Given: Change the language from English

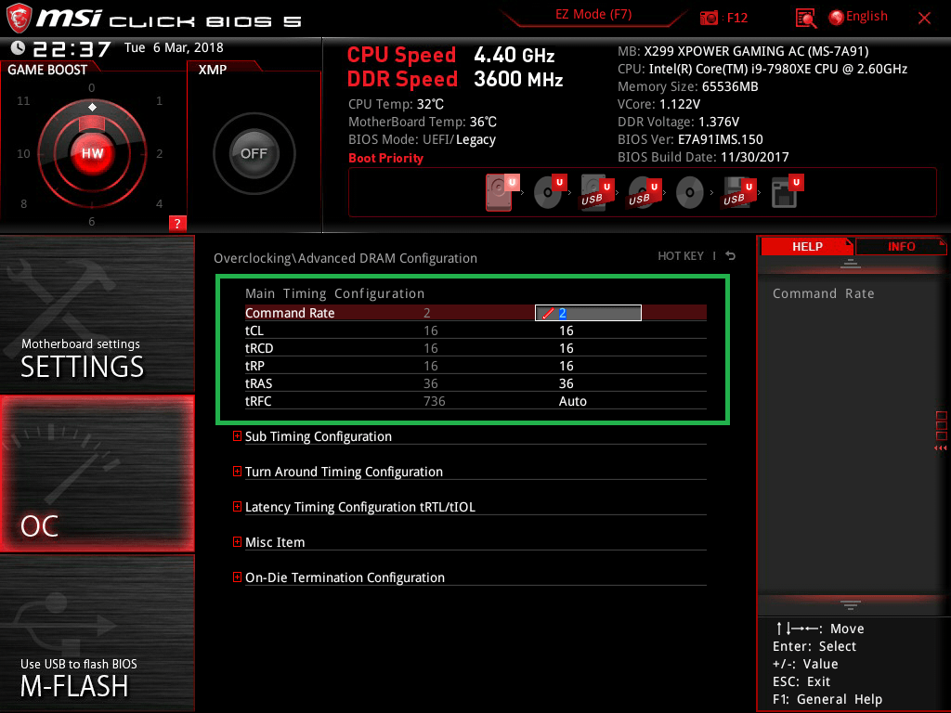Looking at the screenshot, I should (866, 17).
